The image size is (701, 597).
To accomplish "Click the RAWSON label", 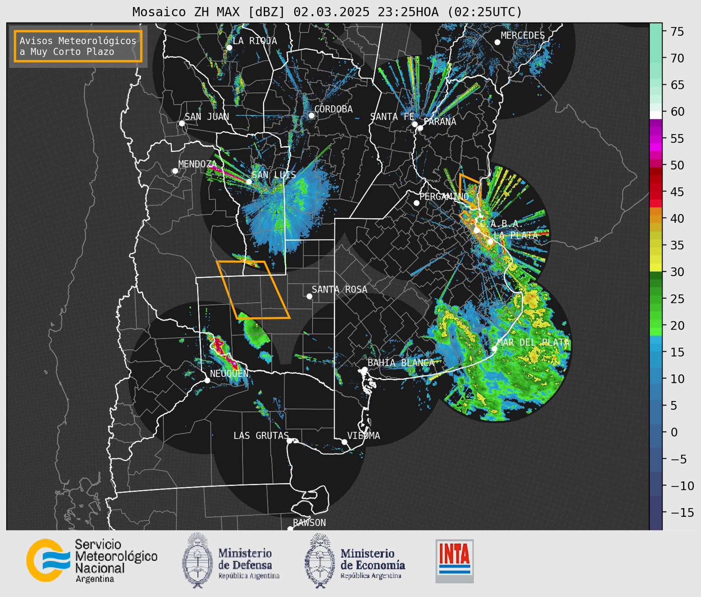I will pyautogui.click(x=310, y=523).
